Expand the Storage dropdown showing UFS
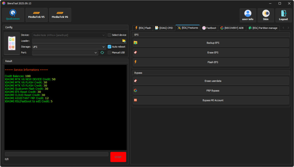294x167 pixels. coord(69,47)
